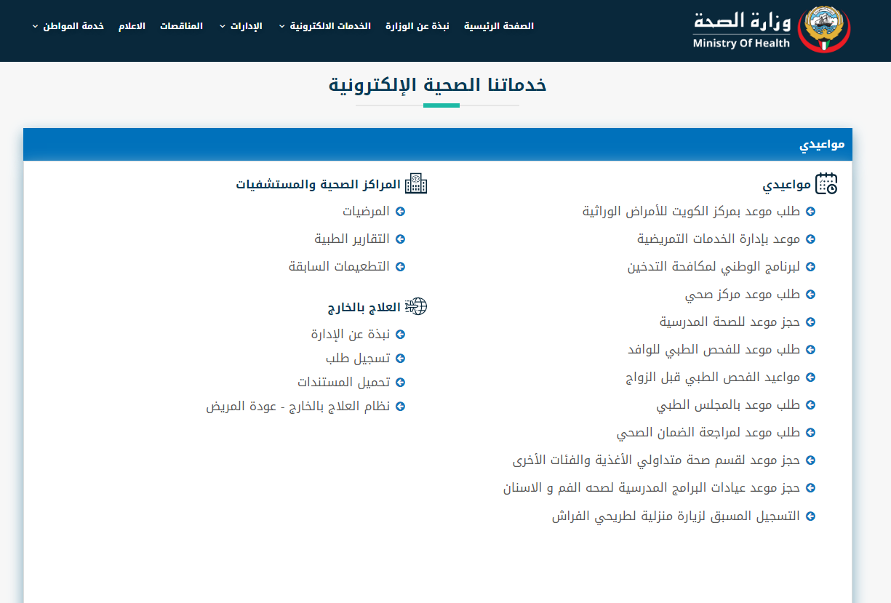Click the globe airplane icon beside العلاج بالخارج
Image resolution: width=891 pixels, height=603 pixels.
[x=416, y=306]
